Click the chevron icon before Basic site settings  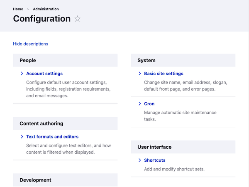140,74
